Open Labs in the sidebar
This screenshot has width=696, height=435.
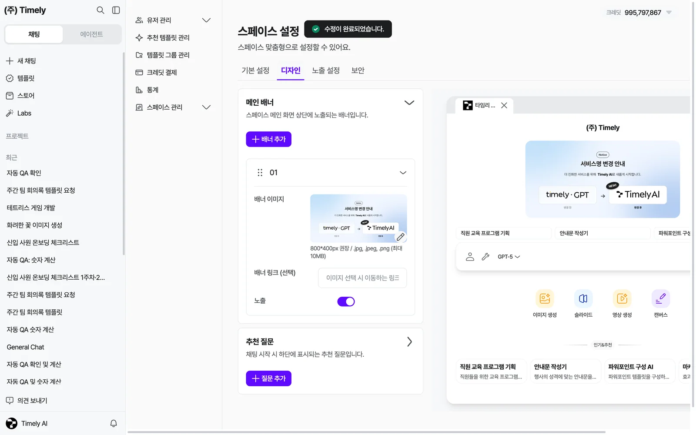tap(19, 113)
